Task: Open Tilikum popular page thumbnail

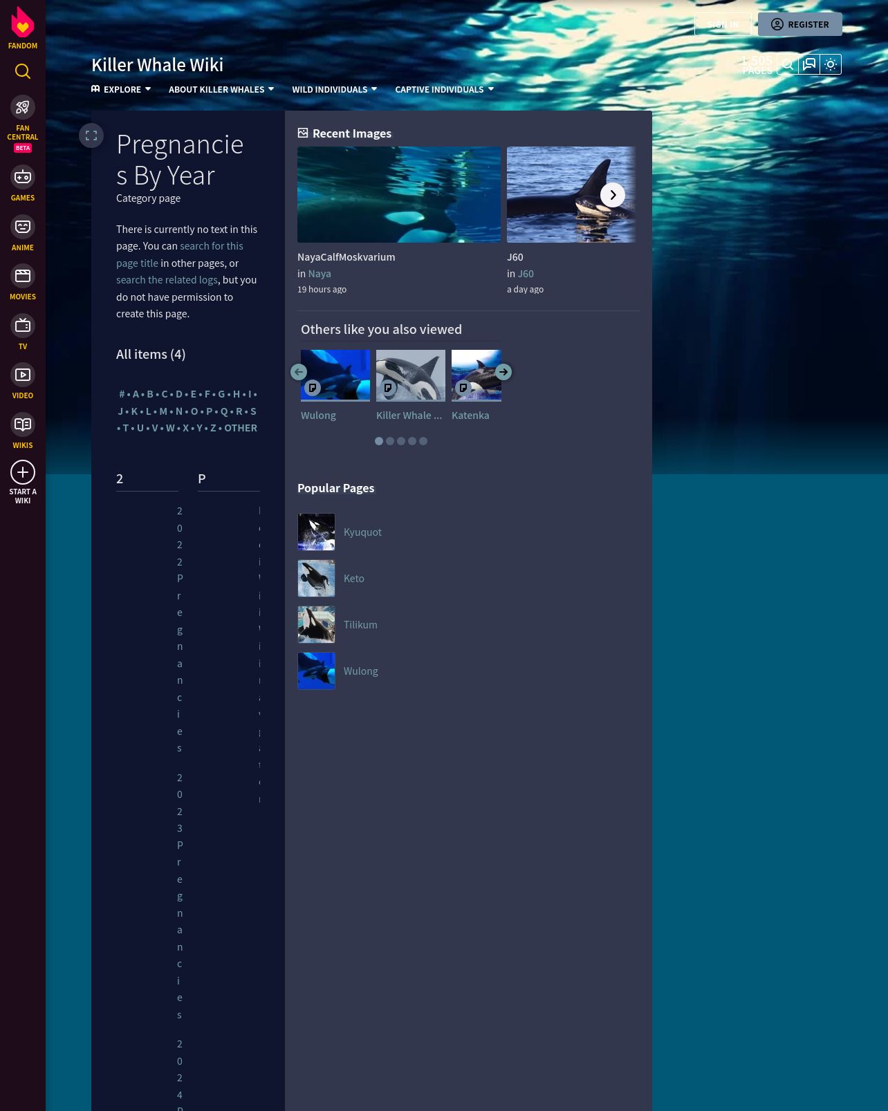Action: coord(316,624)
